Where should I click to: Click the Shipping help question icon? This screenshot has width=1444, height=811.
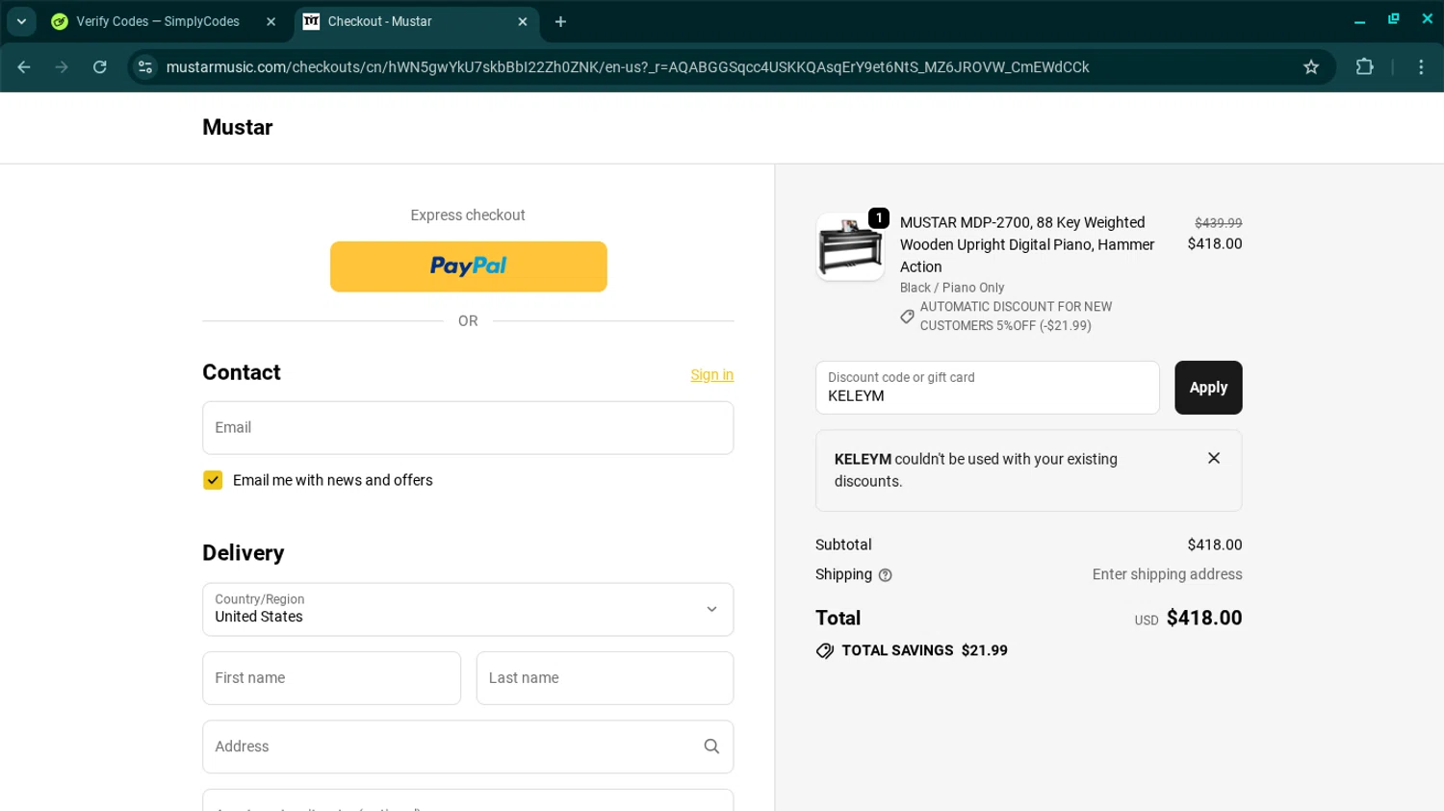point(886,575)
